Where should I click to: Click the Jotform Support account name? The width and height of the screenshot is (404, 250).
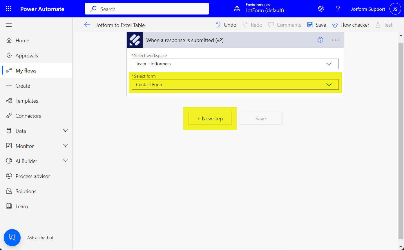[368, 9]
